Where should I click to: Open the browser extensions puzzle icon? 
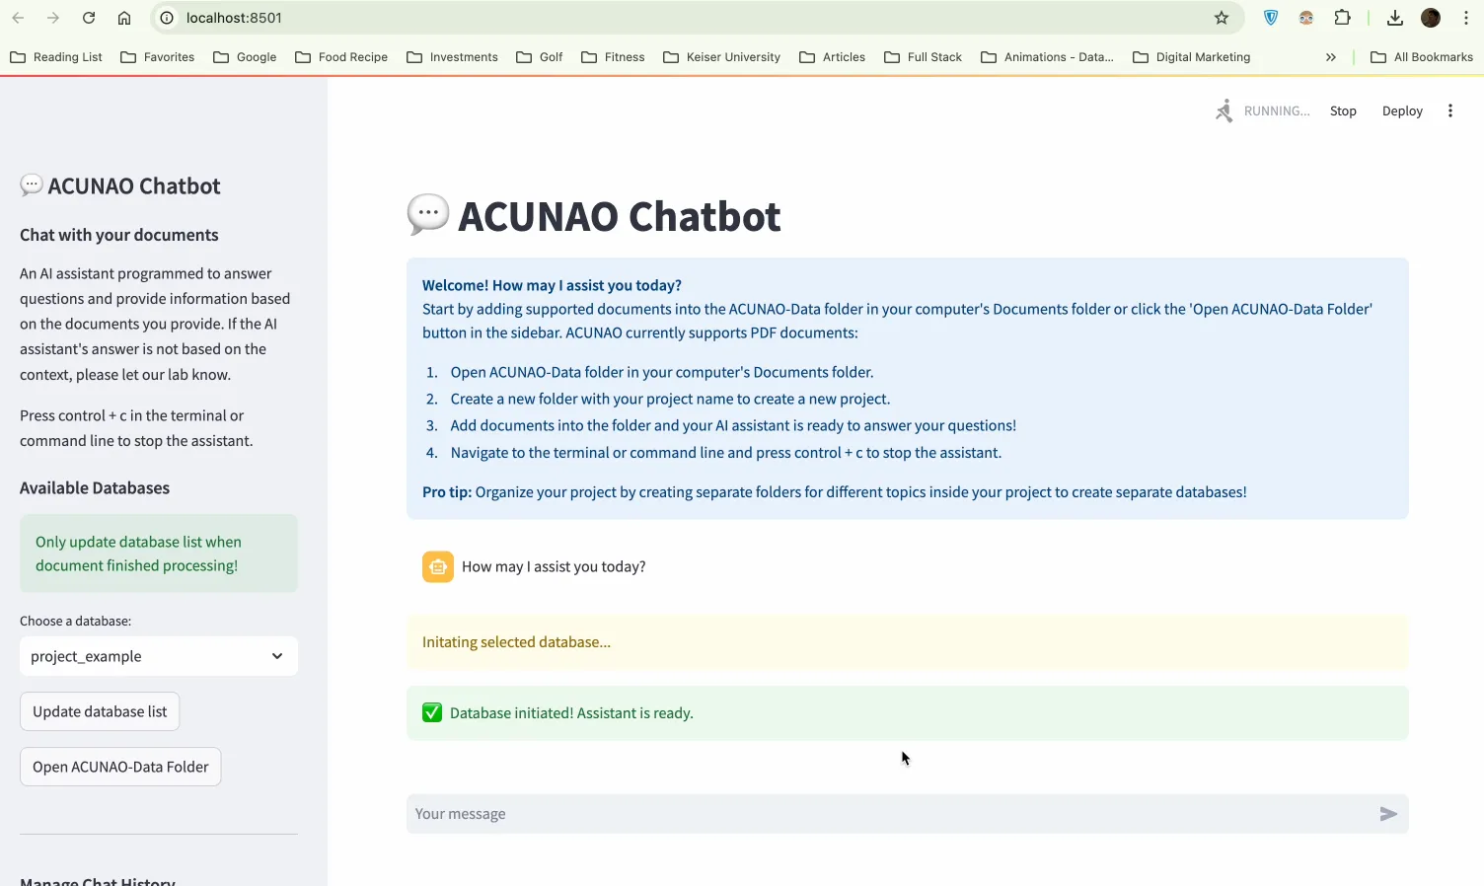1342,17
